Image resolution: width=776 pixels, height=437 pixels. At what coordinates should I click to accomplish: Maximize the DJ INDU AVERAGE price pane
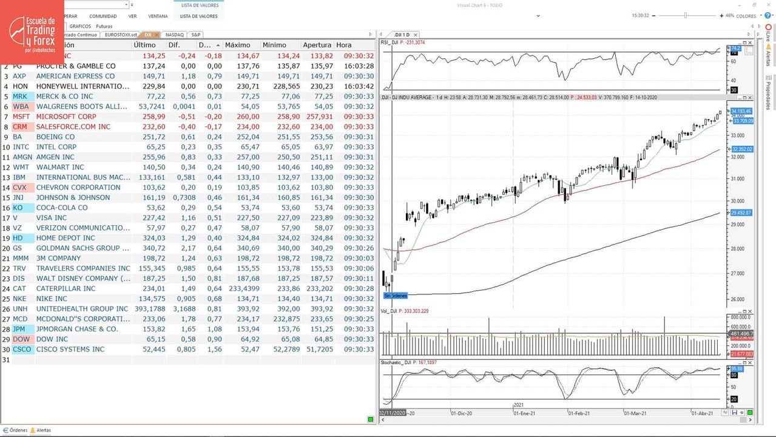coord(744,98)
